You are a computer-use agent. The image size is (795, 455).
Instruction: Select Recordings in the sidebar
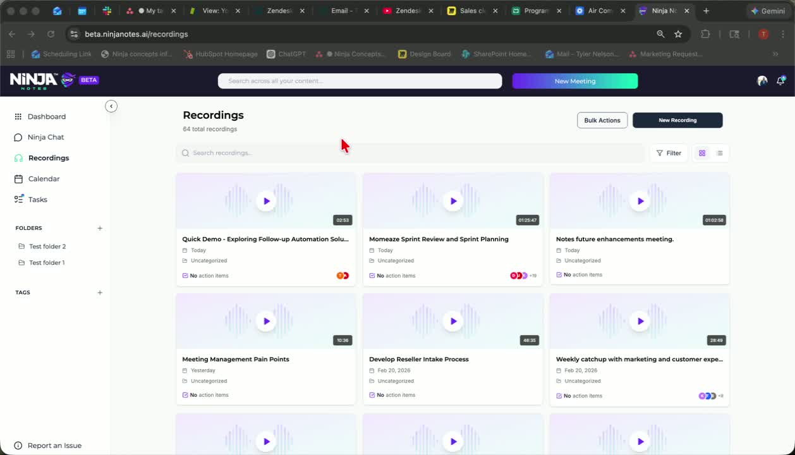coord(48,158)
